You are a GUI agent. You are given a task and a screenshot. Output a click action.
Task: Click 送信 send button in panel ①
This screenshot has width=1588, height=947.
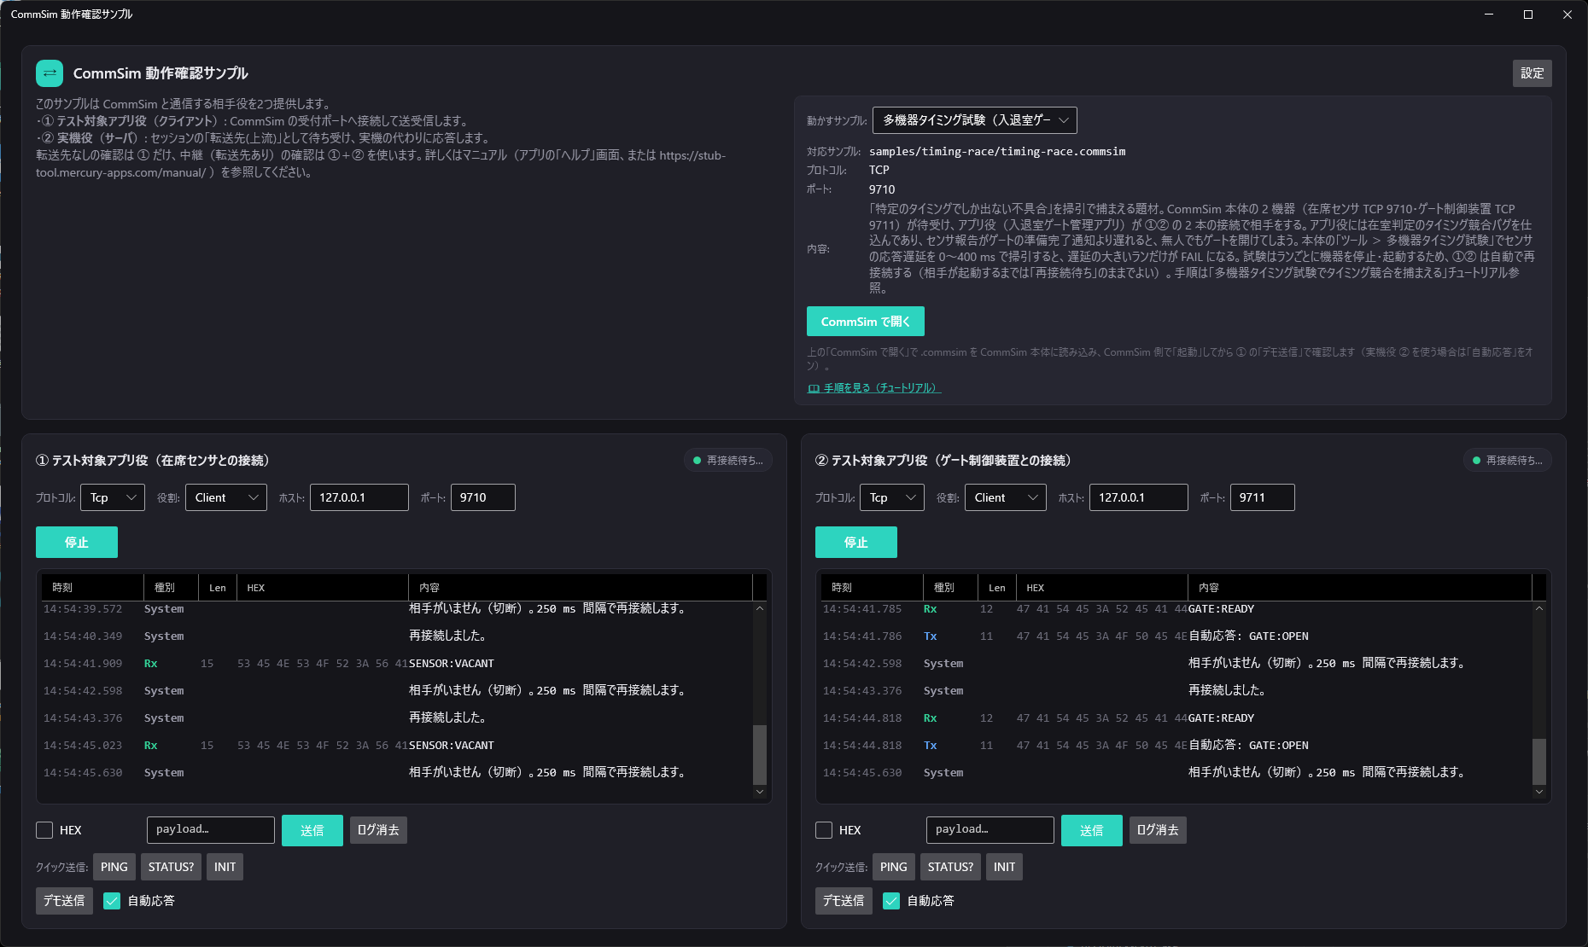pos(312,830)
